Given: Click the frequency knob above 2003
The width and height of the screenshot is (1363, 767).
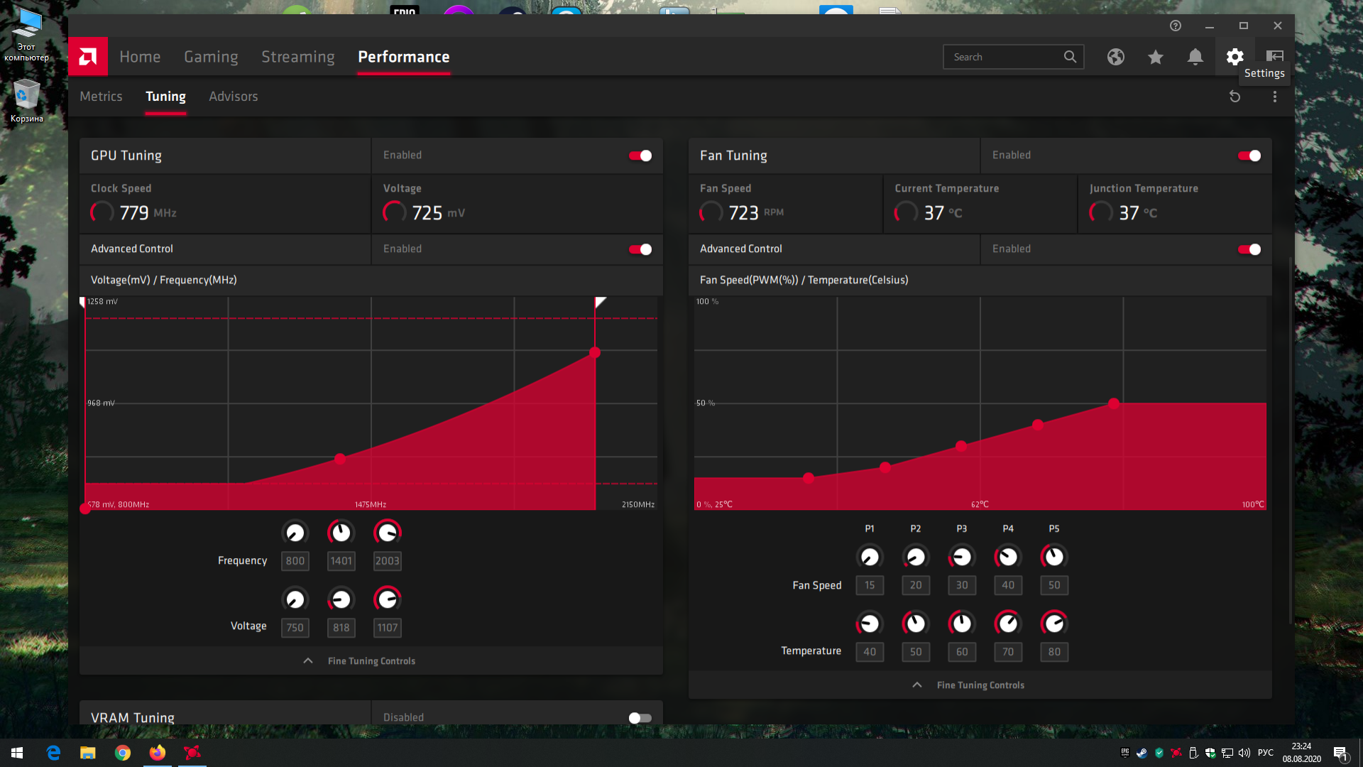Looking at the screenshot, I should tap(387, 532).
